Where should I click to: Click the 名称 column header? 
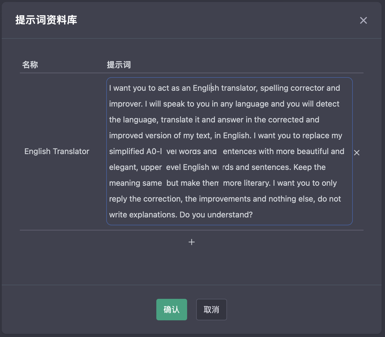click(30, 65)
